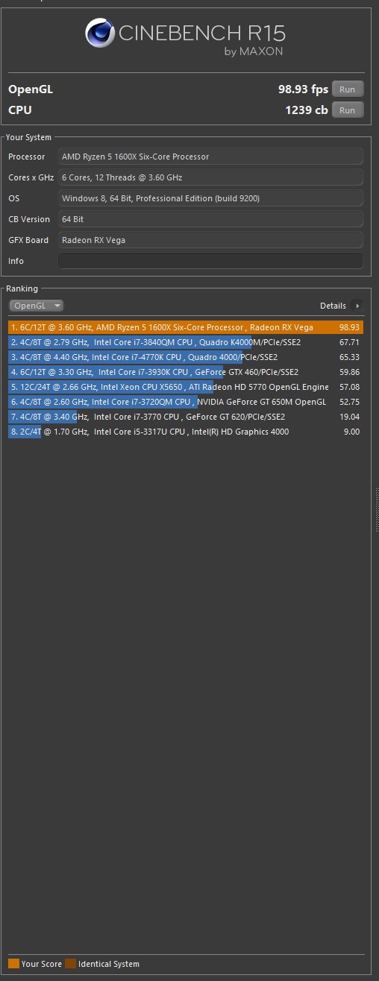Click the Cinebench R15 logo icon
Image resolution: width=379 pixels, height=981 pixels.
[99, 34]
